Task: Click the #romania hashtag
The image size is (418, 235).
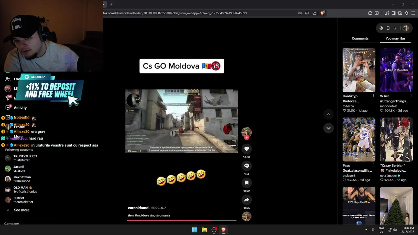Action: (163, 215)
